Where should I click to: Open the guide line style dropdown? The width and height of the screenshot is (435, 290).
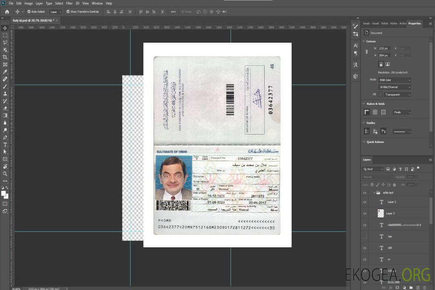pos(402,132)
